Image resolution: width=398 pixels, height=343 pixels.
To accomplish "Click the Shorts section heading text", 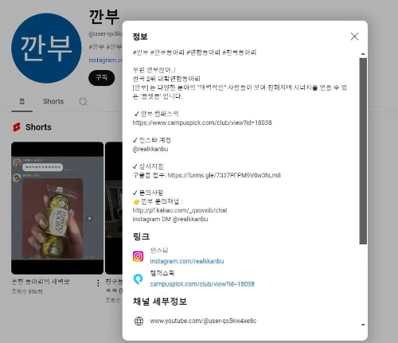I will tap(38, 127).
